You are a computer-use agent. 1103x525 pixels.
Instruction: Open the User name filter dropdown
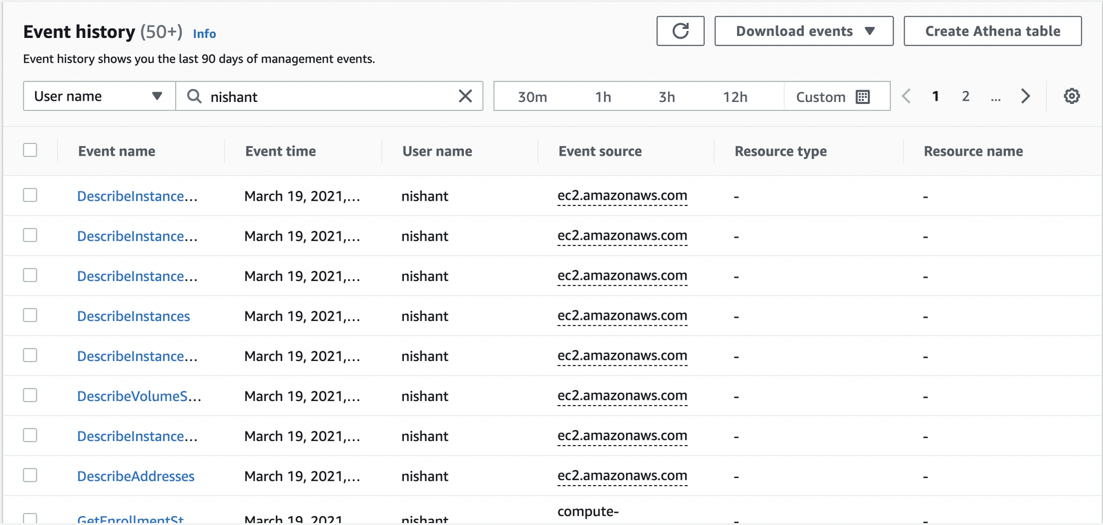tap(99, 96)
